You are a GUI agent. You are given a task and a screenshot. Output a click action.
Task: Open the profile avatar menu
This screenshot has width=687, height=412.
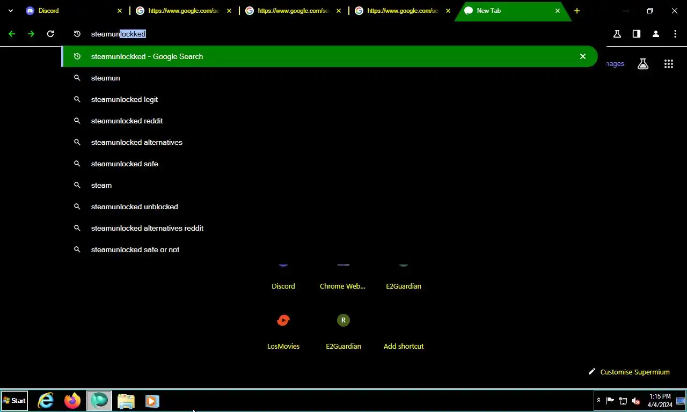[656, 34]
